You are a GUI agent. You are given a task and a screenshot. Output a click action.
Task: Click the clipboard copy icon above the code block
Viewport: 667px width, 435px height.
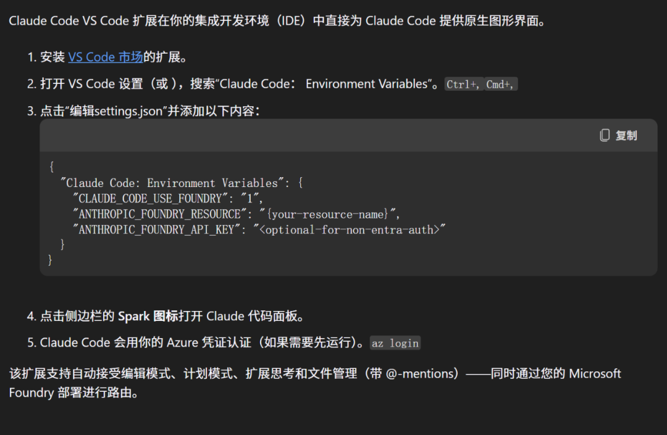coord(605,135)
